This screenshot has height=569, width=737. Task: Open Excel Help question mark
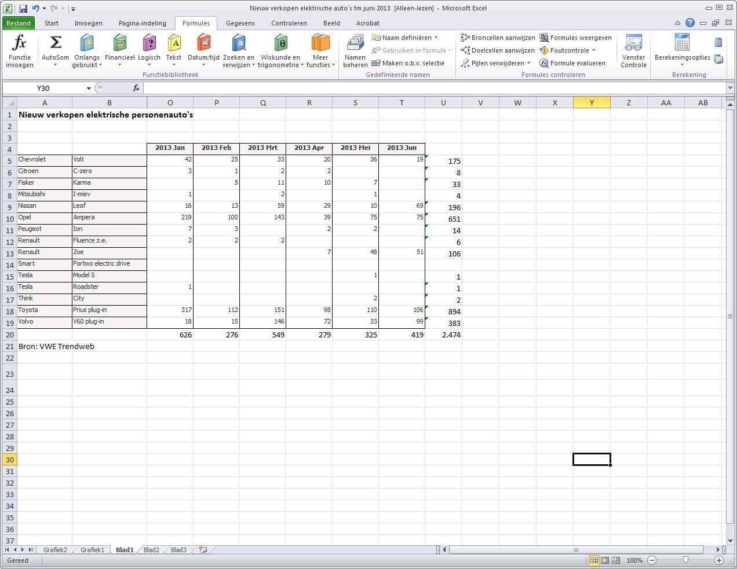pos(689,23)
